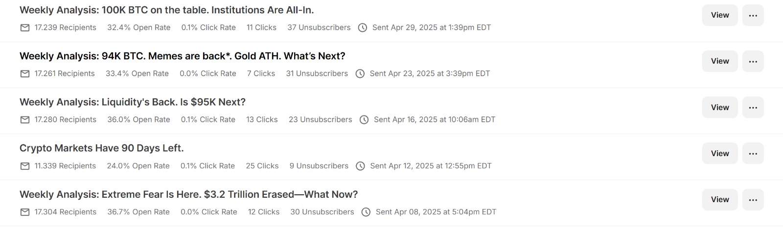The height and width of the screenshot is (232, 783).
Task: Click envelope icon for Crypto Markets campaign
Action: click(x=25, y=166)
